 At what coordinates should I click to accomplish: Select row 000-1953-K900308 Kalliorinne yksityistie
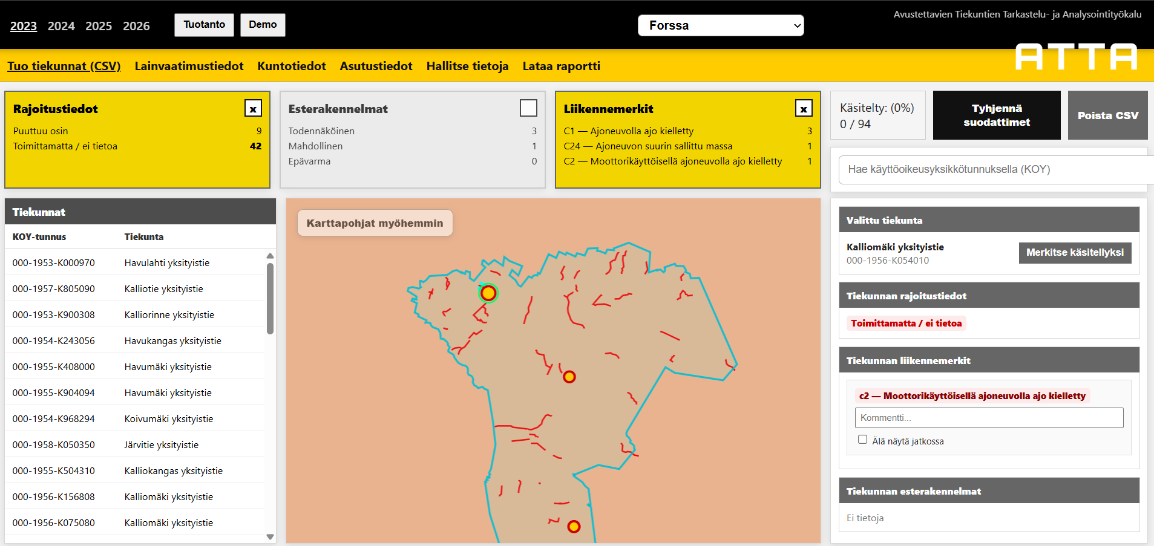click(134, 314)
